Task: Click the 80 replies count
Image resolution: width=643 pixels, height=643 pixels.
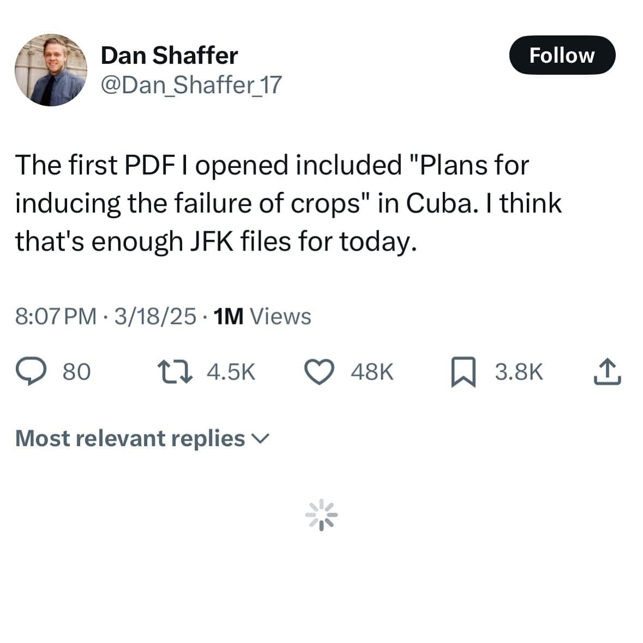Action: [76, 372]
